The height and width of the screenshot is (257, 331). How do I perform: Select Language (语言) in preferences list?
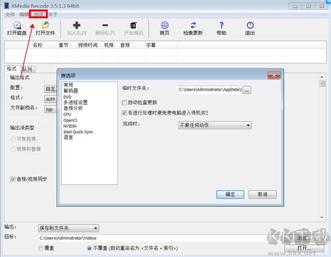coord(68,137)
